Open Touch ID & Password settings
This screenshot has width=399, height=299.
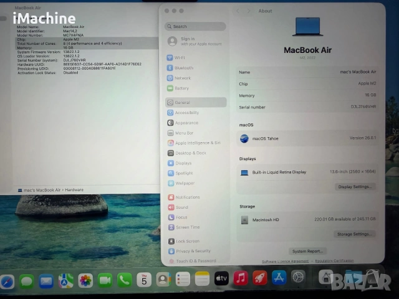coord(195,261)
